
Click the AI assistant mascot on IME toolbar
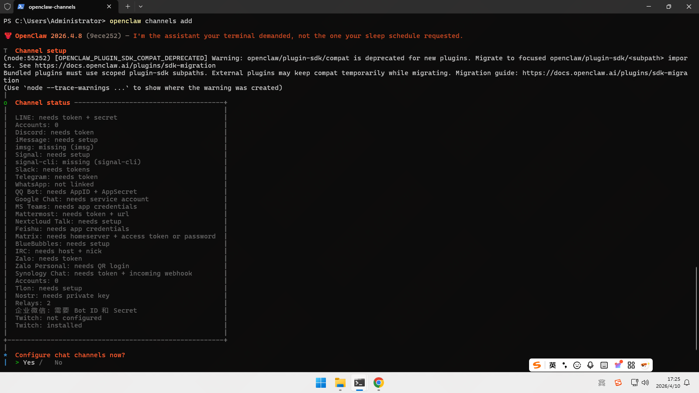[x=645, y=365]
